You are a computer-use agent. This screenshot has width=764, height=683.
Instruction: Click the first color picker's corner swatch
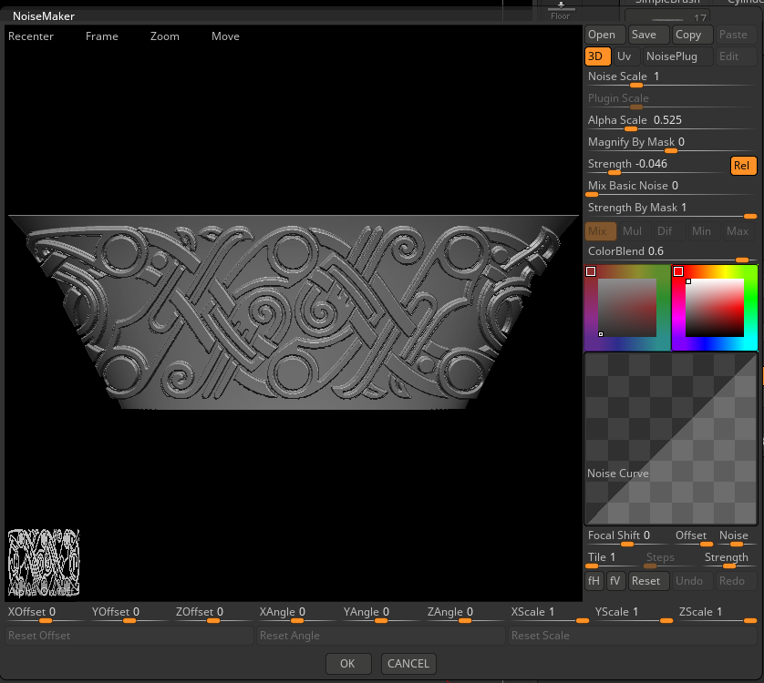[591, 271]
